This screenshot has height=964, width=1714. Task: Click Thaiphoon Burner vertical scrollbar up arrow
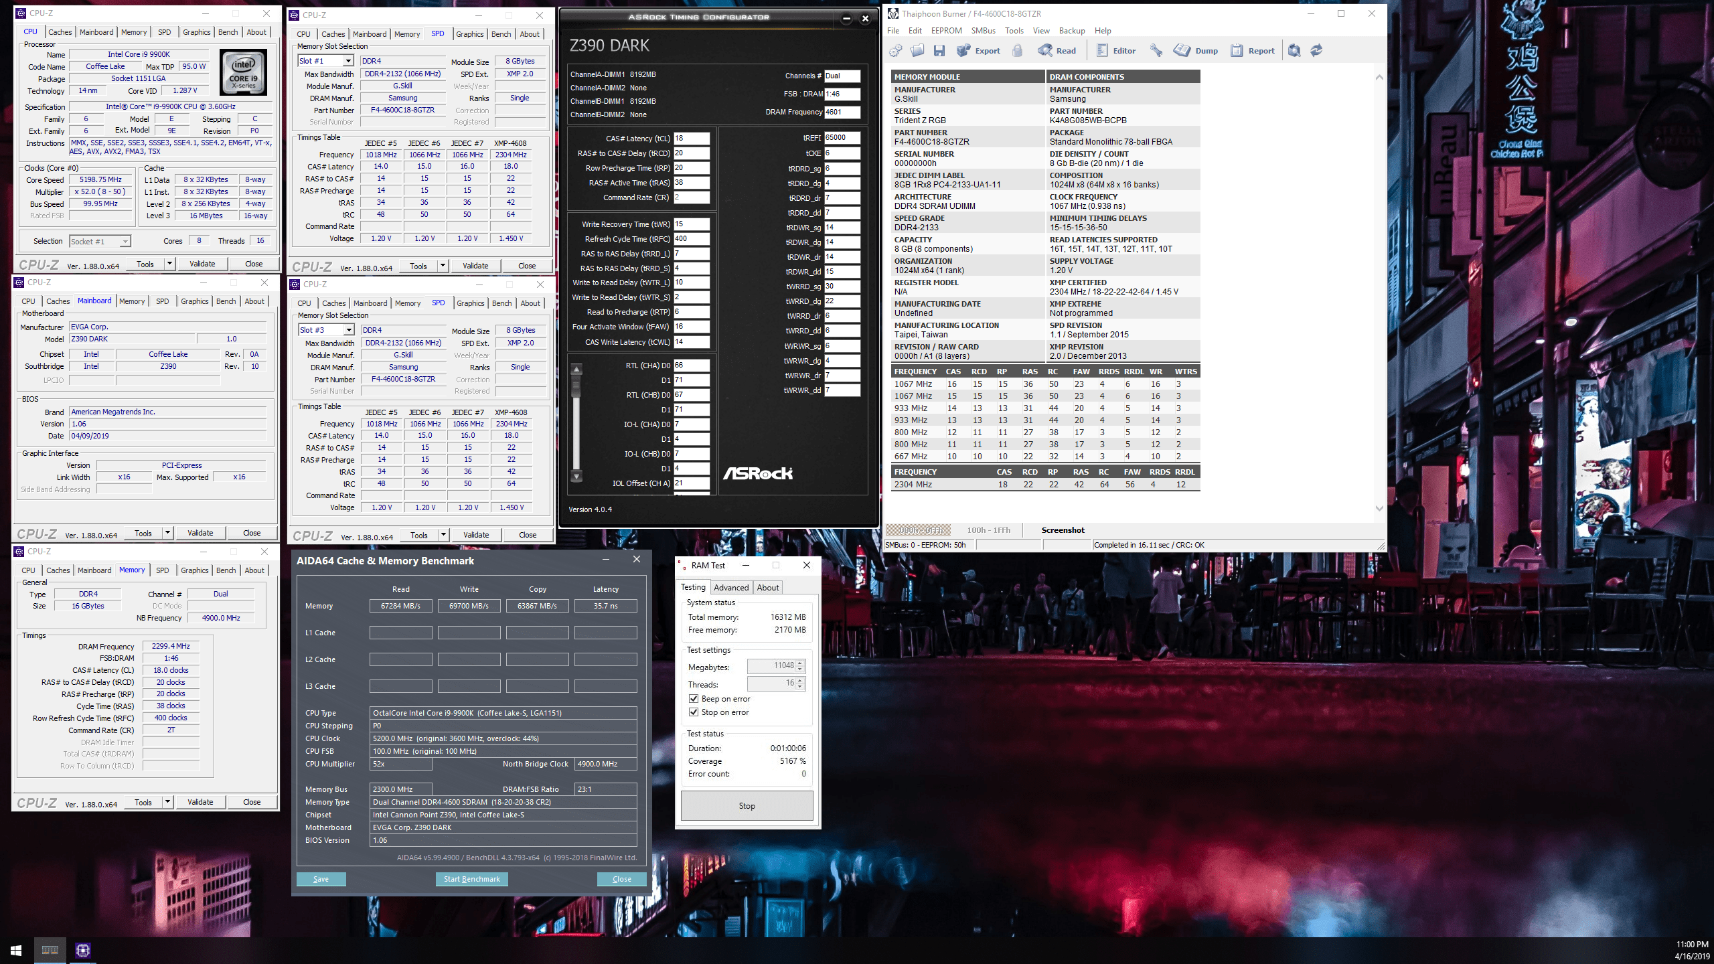pos(1379,77)
